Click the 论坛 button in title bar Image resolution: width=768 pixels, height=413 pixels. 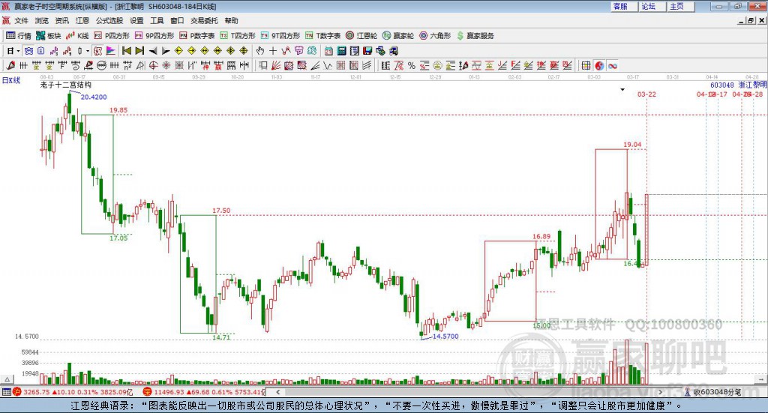652,6
